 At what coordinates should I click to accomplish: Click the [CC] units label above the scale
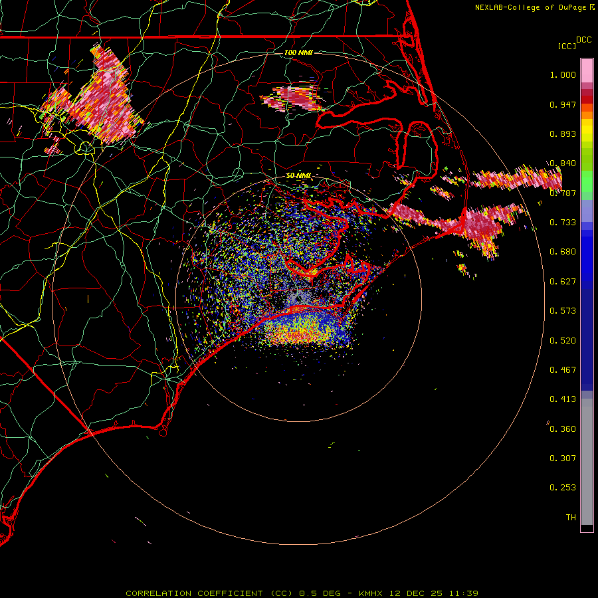(567, 46)
